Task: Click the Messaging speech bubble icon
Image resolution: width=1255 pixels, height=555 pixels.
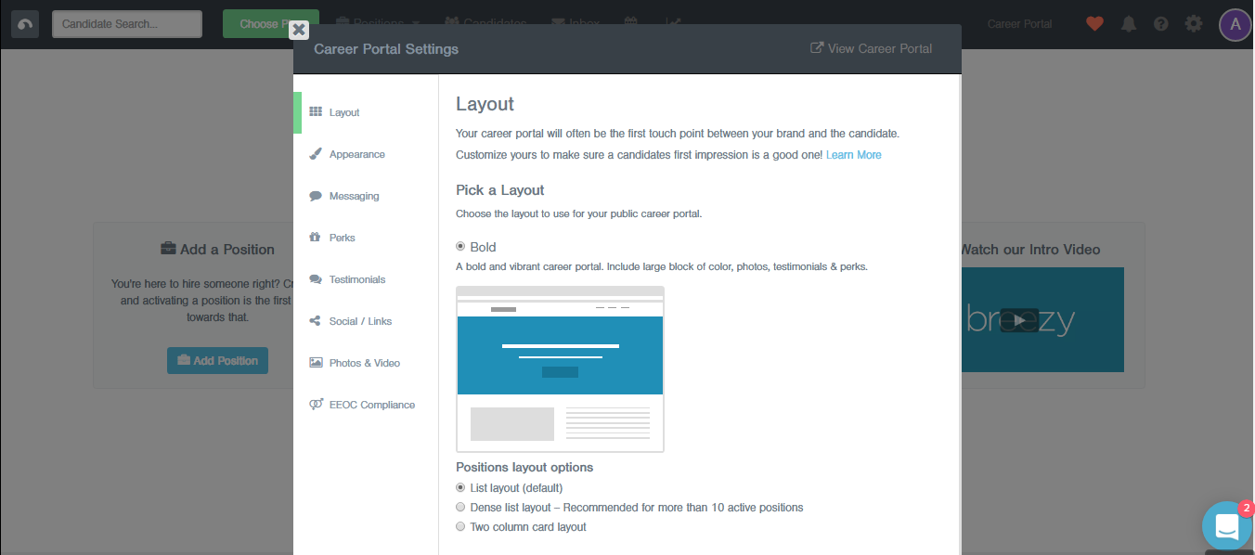Action: click(316, 196)
